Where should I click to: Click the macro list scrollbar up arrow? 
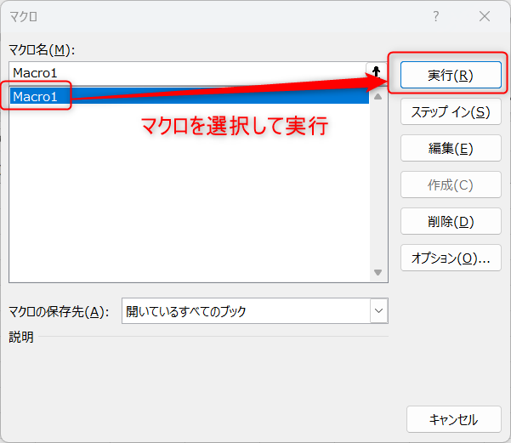point(378,96)
